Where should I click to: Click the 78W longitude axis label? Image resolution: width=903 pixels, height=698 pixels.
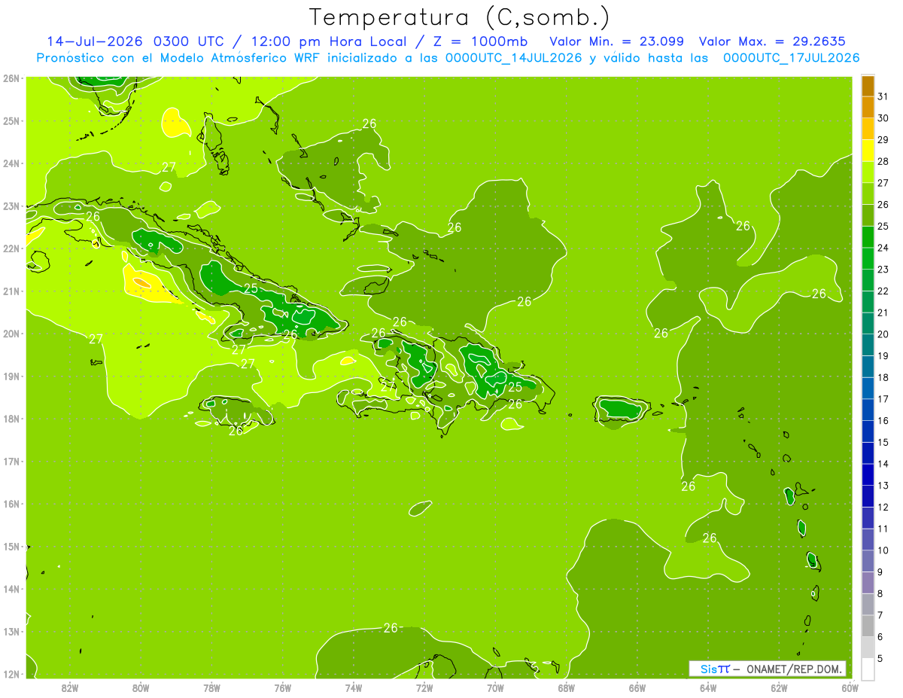pyautogui.click(x=211, y=687)
